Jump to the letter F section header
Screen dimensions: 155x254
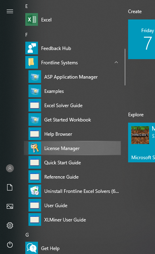(x=26, y=35)
